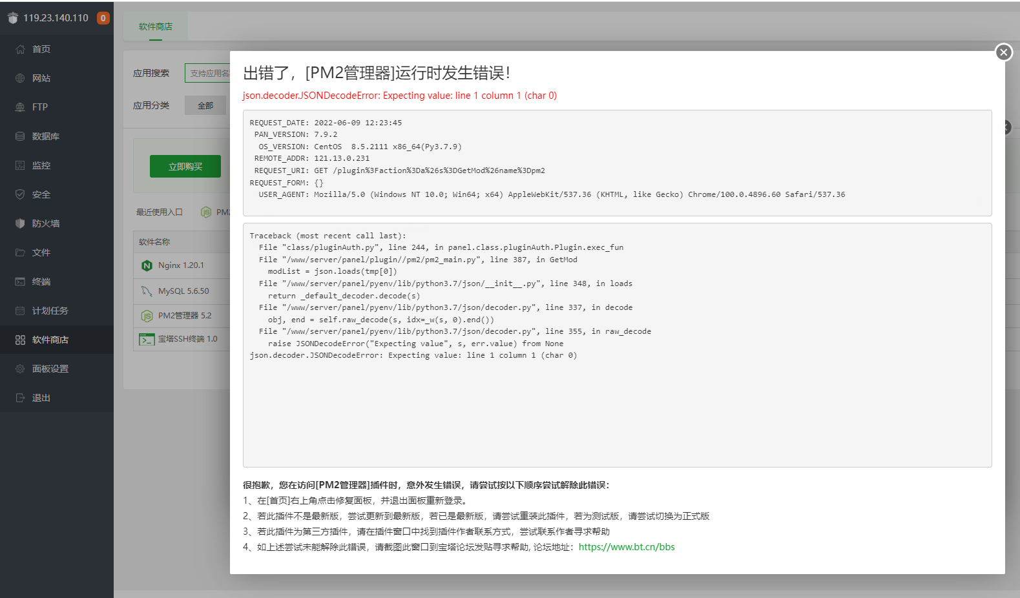Click the PAN_VERSION 7.9.2 line
Viewport: 1020px width, 598px height.
(296, 134)
